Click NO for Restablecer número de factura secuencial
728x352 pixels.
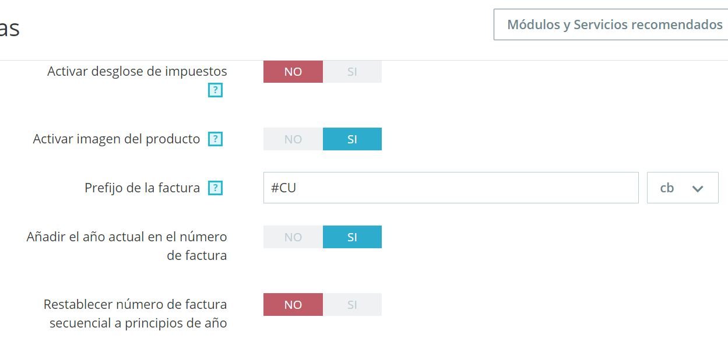pos(293,305)
